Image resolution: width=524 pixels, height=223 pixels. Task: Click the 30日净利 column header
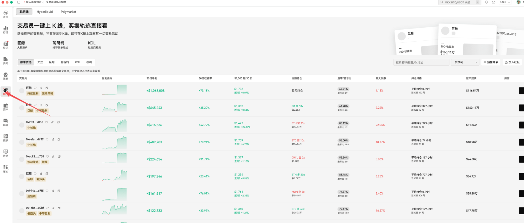(152, 78)
